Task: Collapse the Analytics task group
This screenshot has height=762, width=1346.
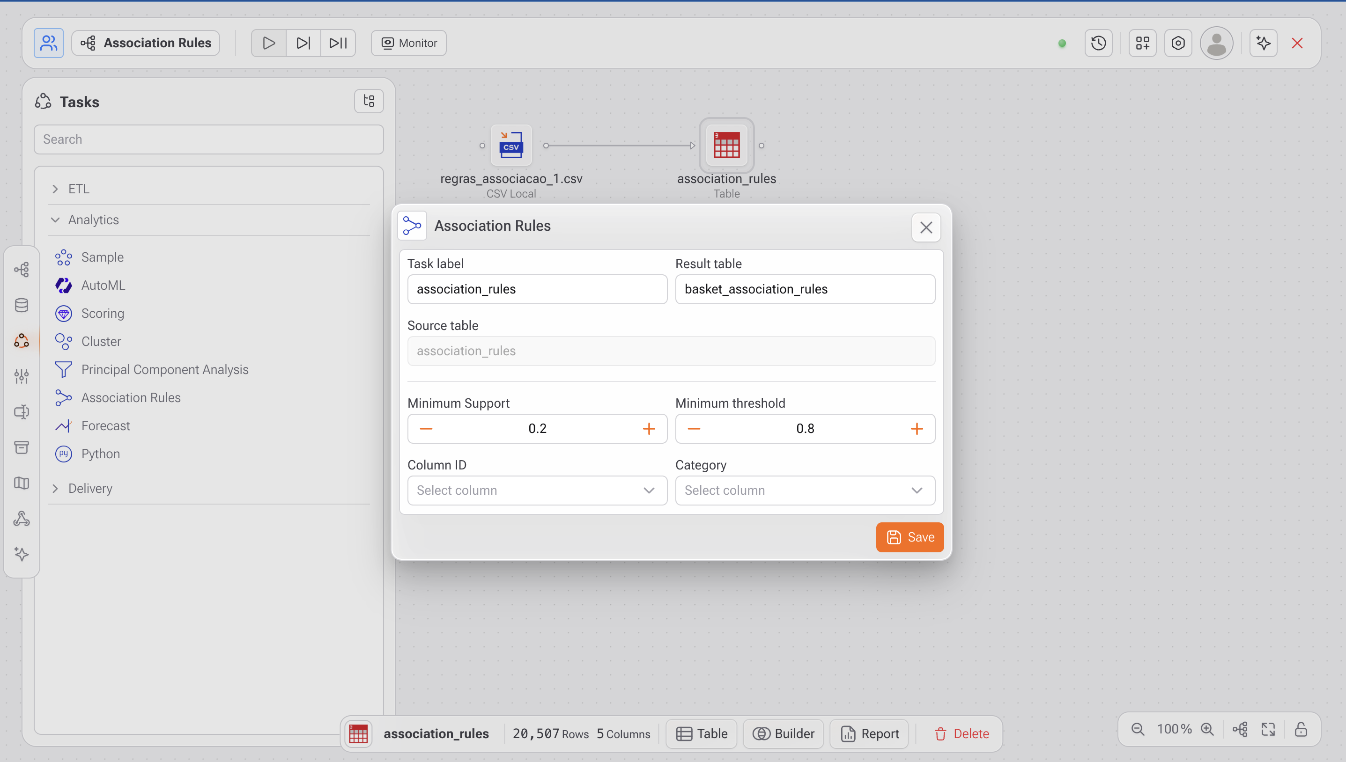Action: (x=93, y=220)
